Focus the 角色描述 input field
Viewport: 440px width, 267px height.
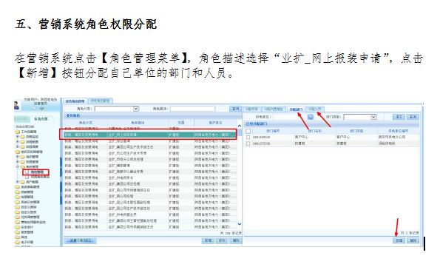(192, 109)
